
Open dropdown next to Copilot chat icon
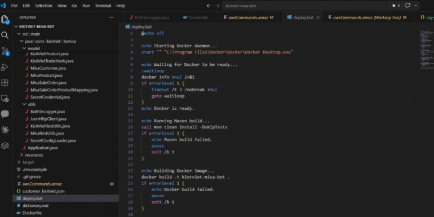pyautogui.click(x=416, y=6)
